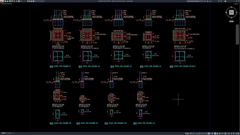The image size is (240, 135).
Task: Click the Sign In button
Action: pyautogui.click(x=209, y=1)
